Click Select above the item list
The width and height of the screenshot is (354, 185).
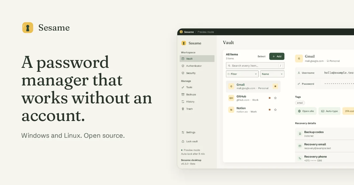(261, 56)
